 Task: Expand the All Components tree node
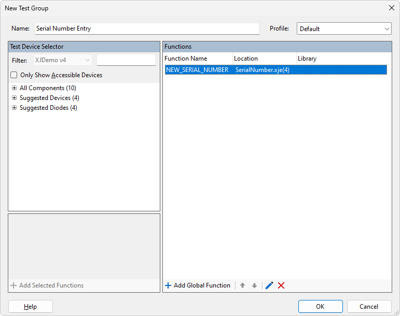point(15,88)
